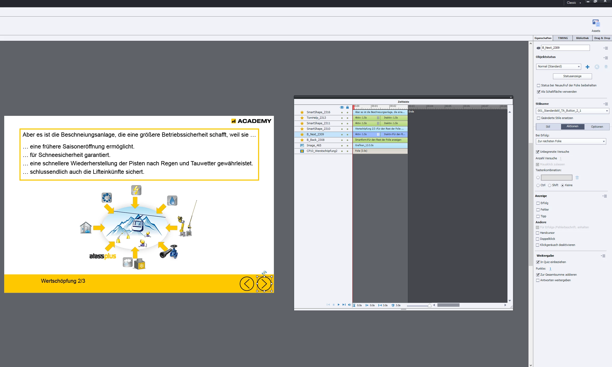Image resolution: width=612 pixels, height=367 pixels.
Task: Select the Image_465 layer in timeline
Action: [314, 145]
